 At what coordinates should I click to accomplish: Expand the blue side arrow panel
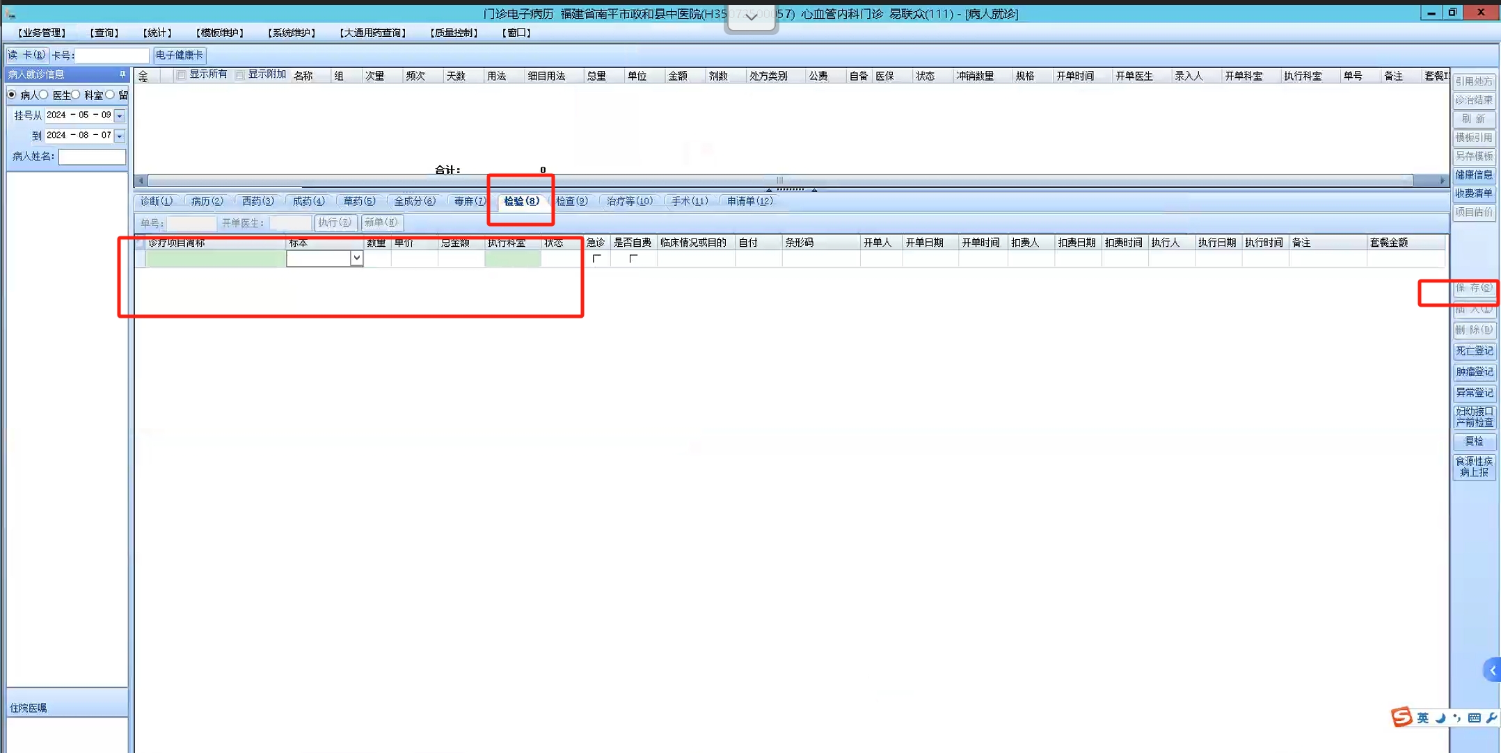coord(1492,670)
